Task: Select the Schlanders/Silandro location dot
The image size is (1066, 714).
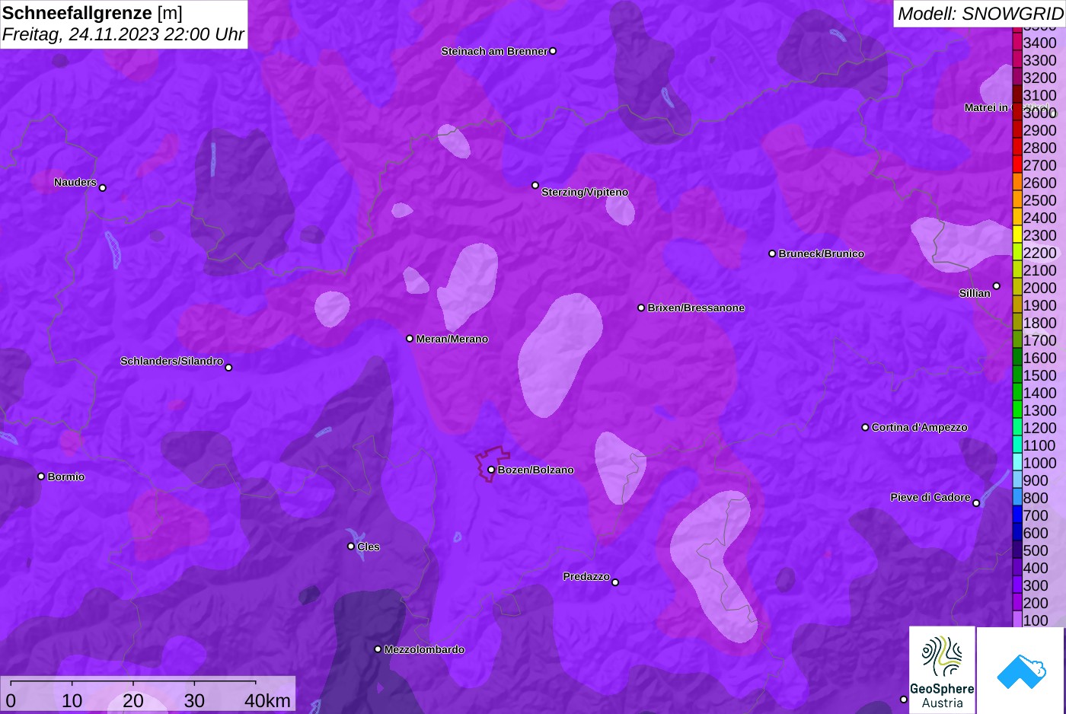Action: (x=228, y=368)
